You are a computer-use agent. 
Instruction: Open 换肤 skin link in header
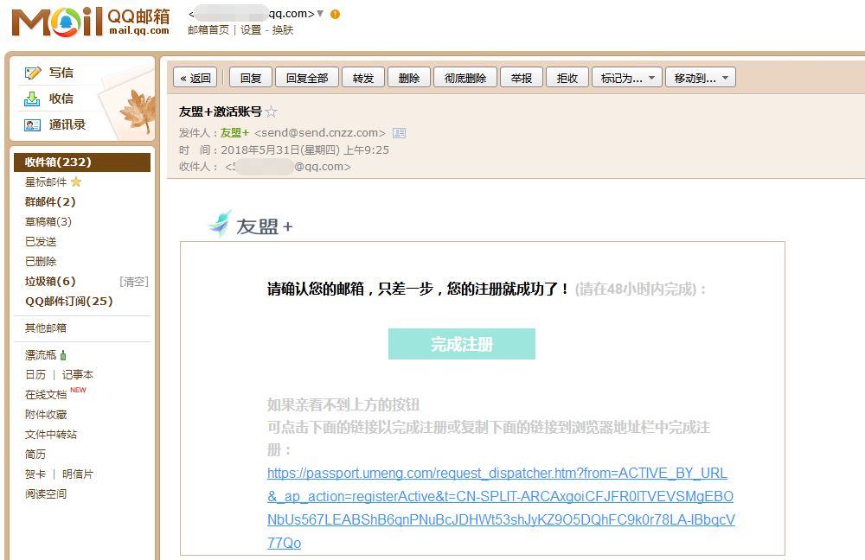click(283, 29)
